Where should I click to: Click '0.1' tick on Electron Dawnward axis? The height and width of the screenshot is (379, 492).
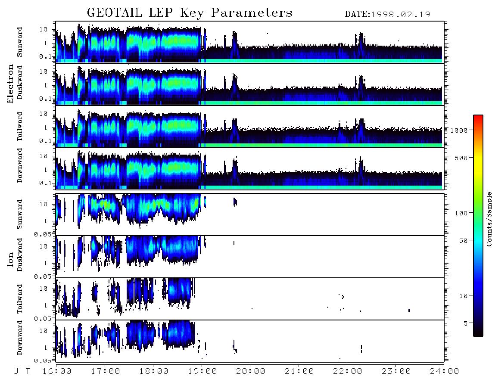tap(46, 183)
